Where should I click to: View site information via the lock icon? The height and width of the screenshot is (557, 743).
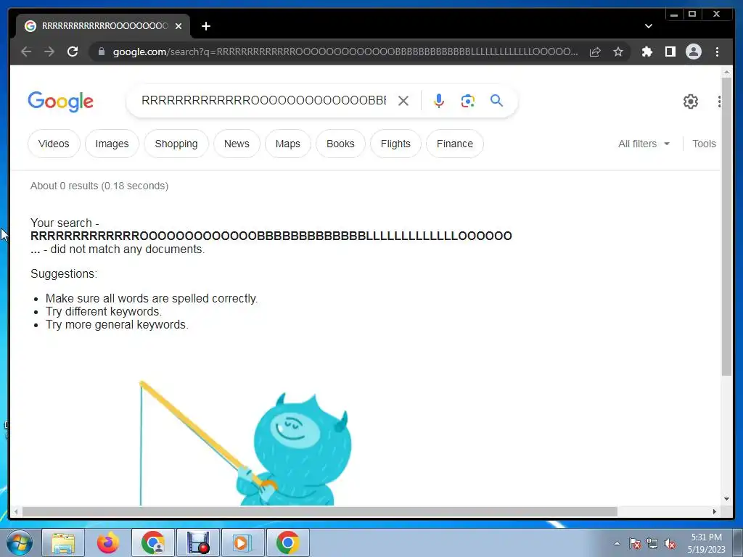click(x=101, y=51)
